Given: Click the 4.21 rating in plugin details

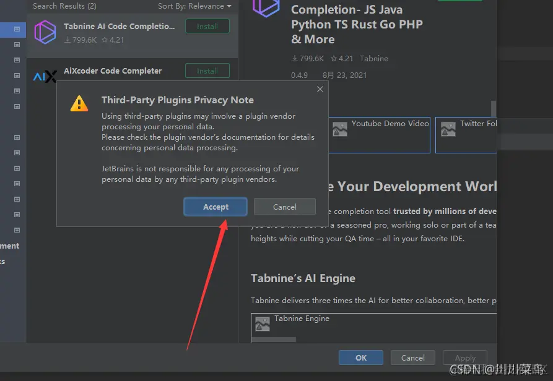Looking at the screenshot, I should 342,59.
